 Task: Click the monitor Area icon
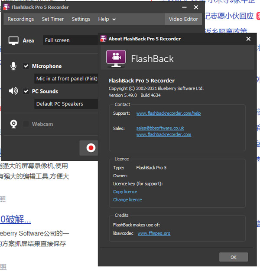(x=13, y=41)
